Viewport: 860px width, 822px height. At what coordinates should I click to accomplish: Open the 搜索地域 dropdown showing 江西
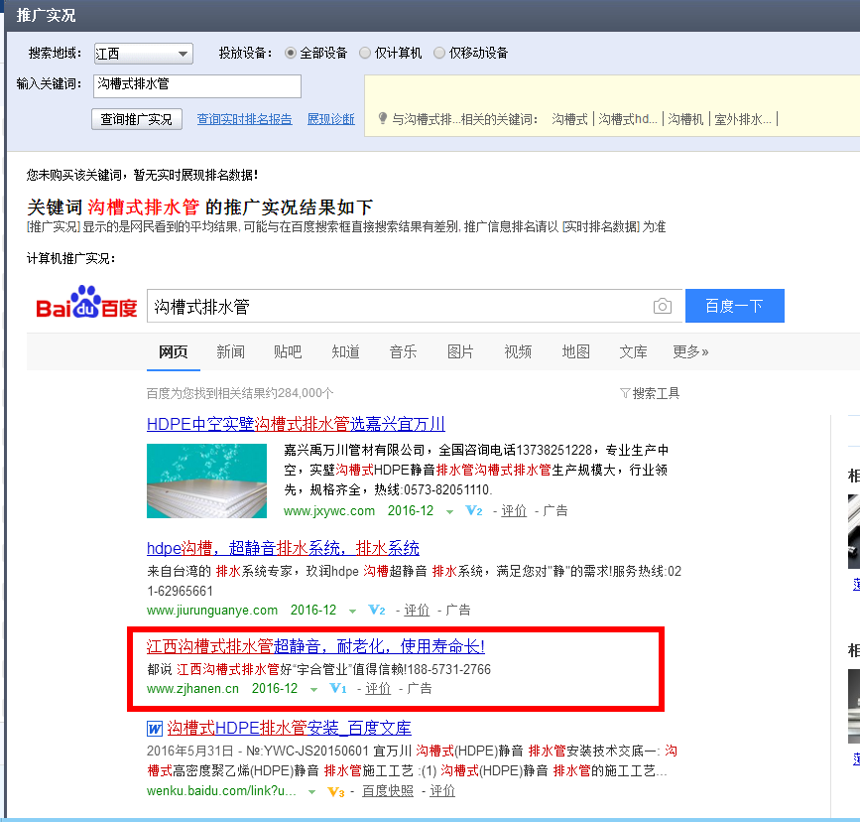pyautogui.click(x=143, y=54)
